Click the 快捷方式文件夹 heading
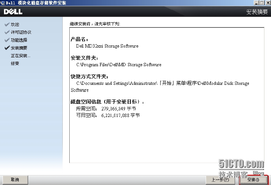The height and width of the screenshot is (185, 271). tap(89, 76)
